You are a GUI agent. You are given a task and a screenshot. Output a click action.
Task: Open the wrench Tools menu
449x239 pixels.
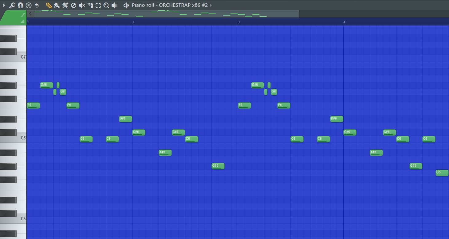point(12,5)
